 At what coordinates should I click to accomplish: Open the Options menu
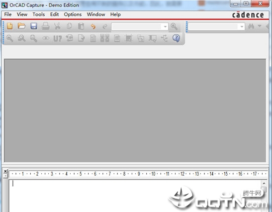pyautogui.click(x=73, y=14)
